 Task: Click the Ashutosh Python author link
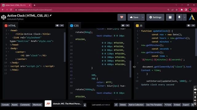15,19
